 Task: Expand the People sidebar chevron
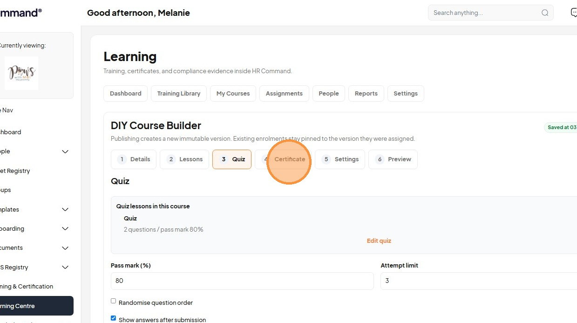(x=65, y=151)
